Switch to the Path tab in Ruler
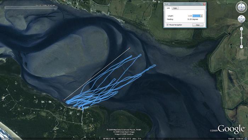Viewport: 248px width, 140px height. [x=175, y=8]
